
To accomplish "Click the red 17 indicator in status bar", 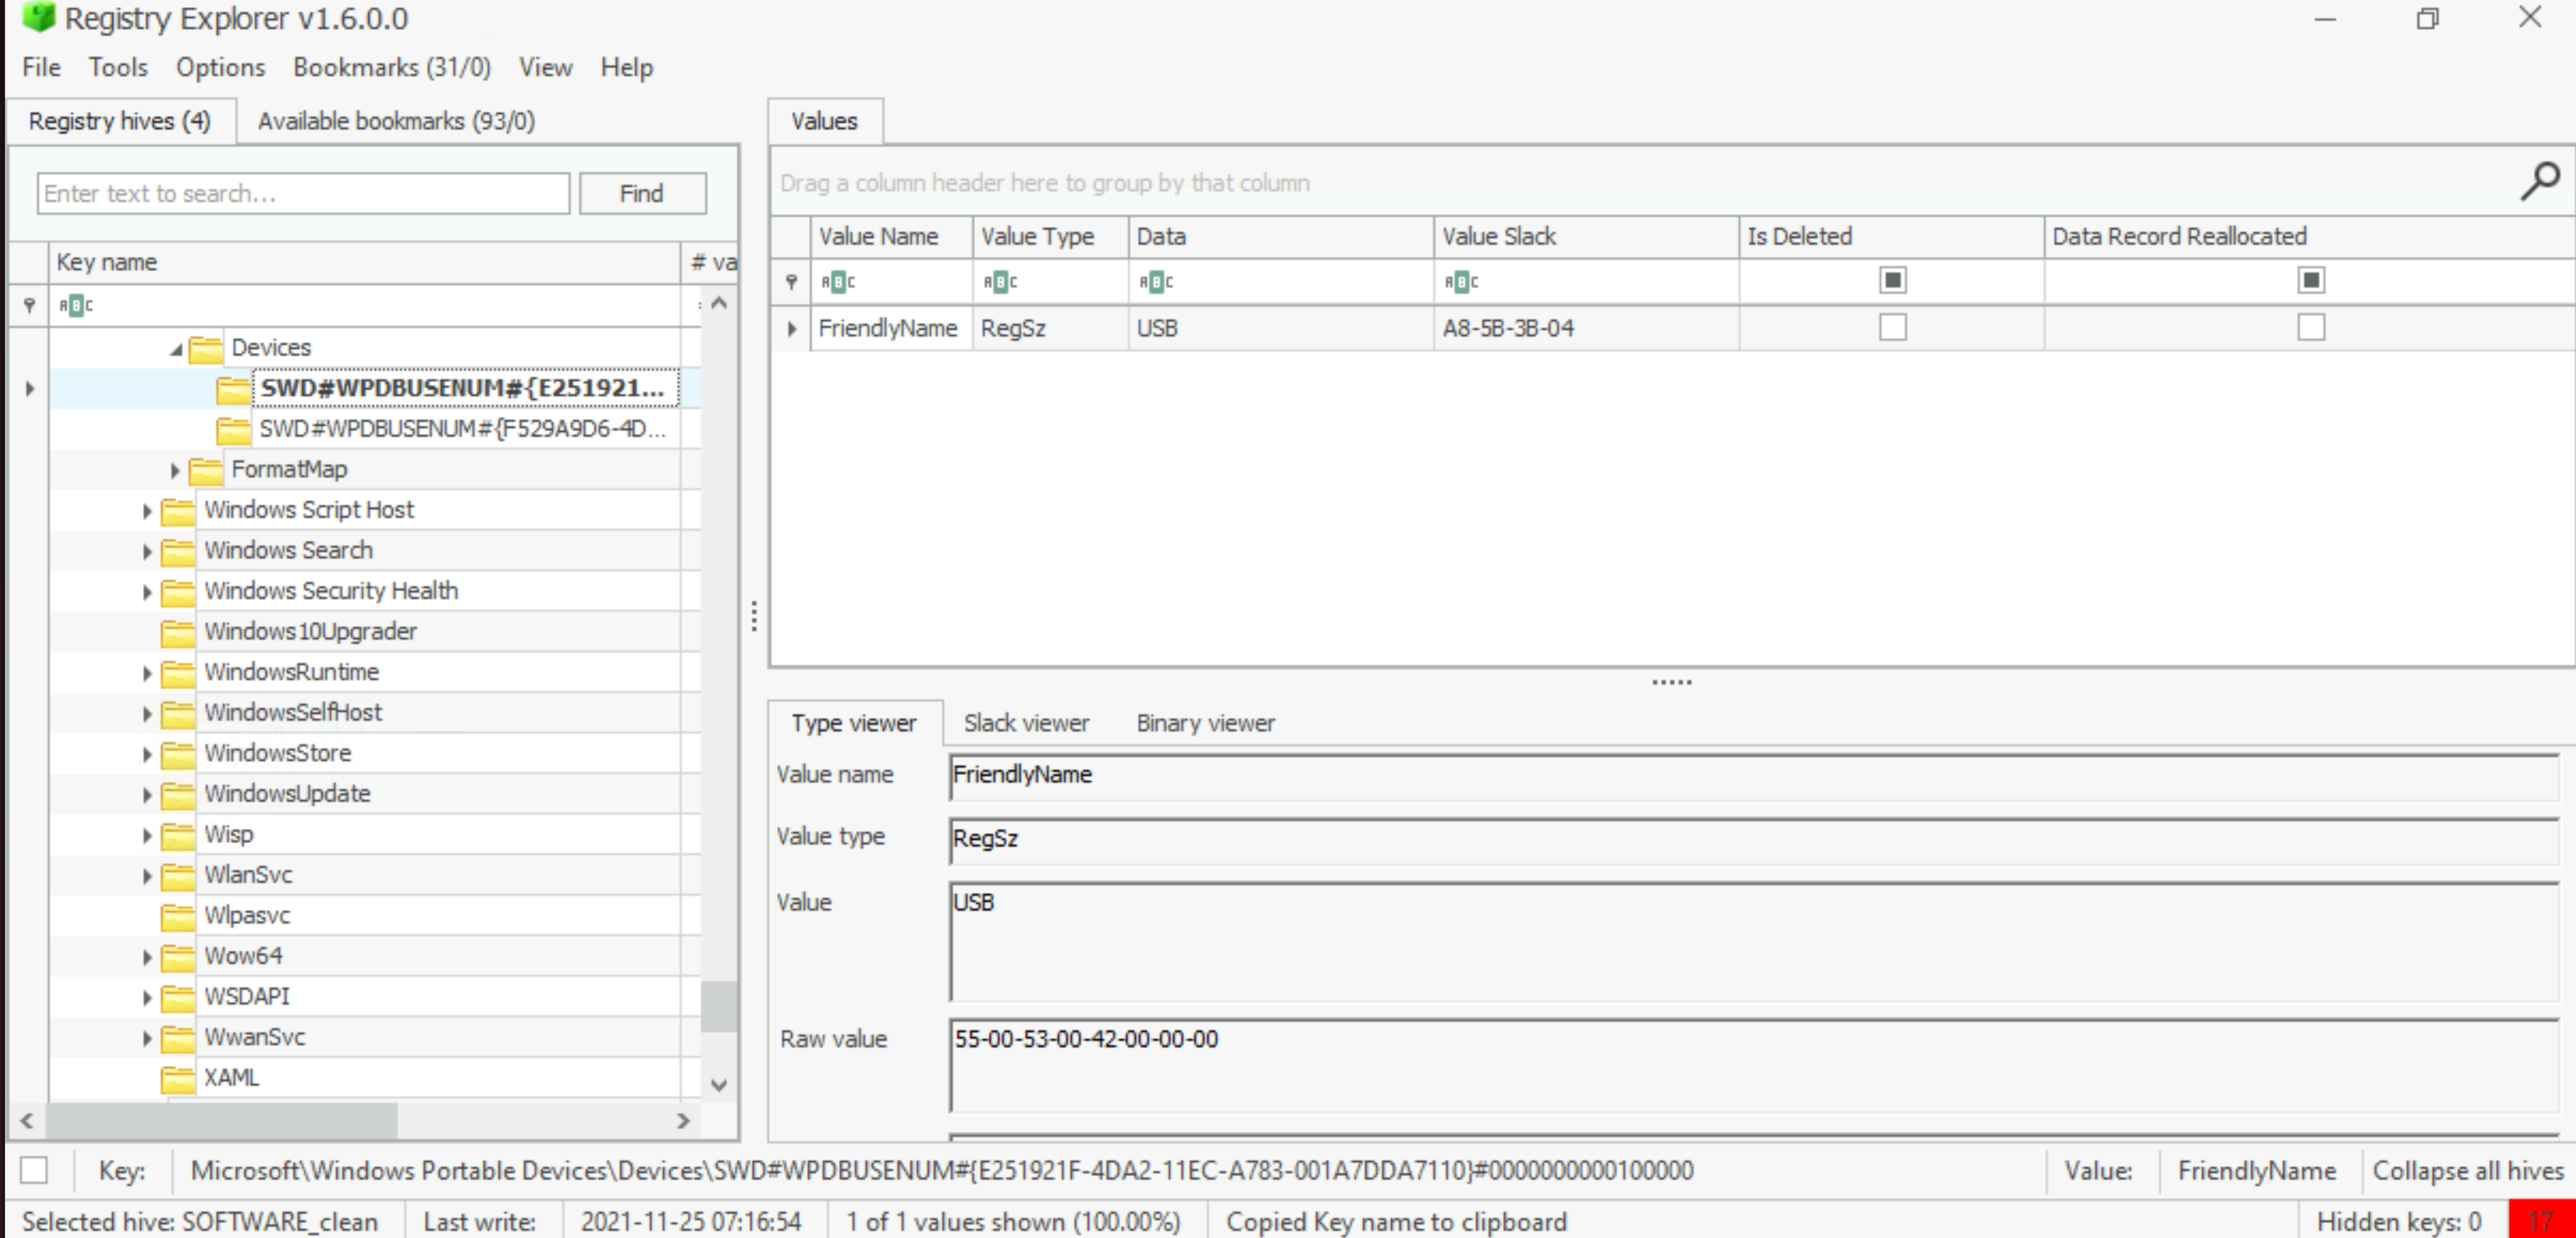I will click(2541, 1221).
